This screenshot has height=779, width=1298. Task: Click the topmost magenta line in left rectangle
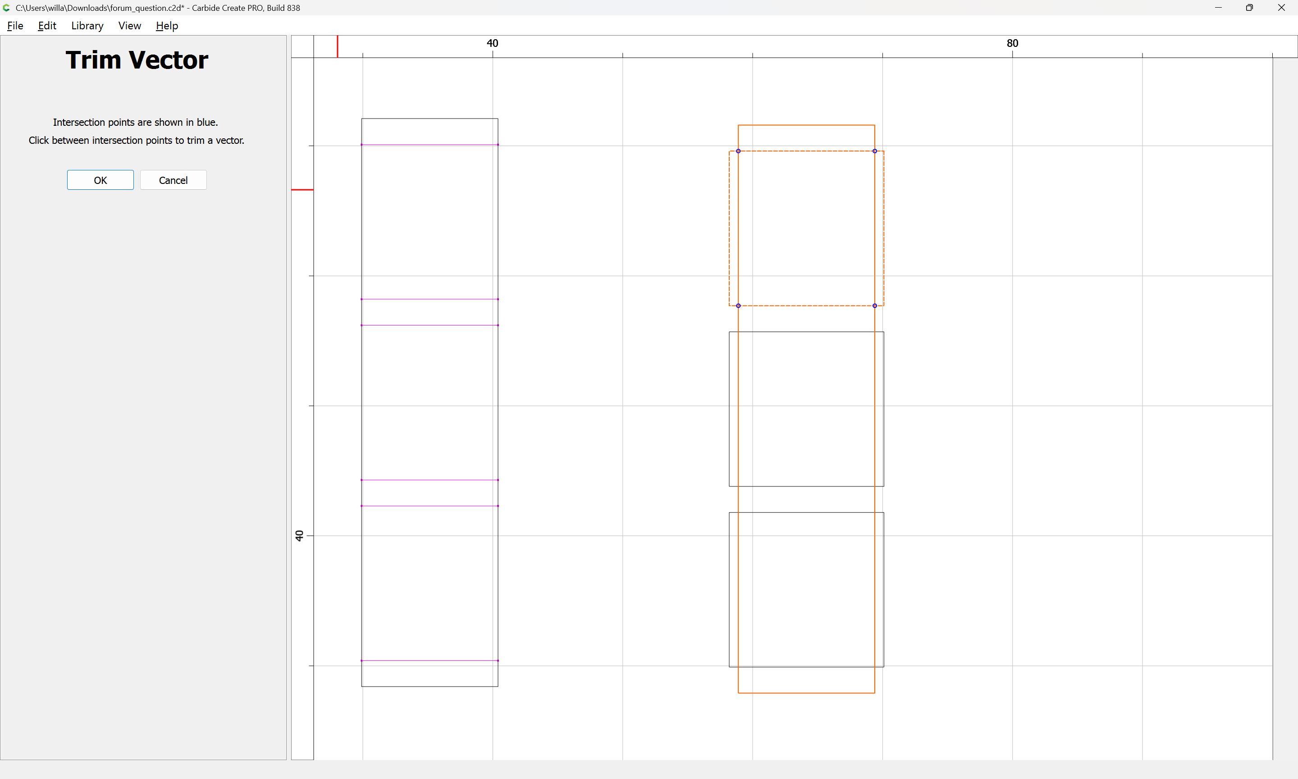430,144
